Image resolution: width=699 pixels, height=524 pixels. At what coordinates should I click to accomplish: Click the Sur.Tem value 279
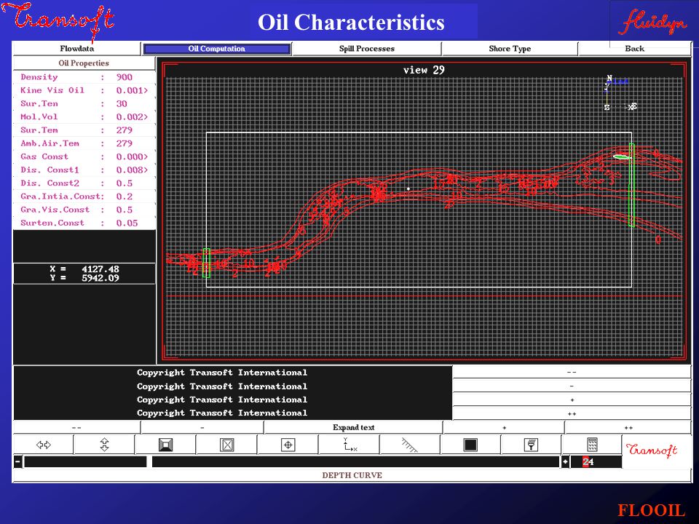125,130
